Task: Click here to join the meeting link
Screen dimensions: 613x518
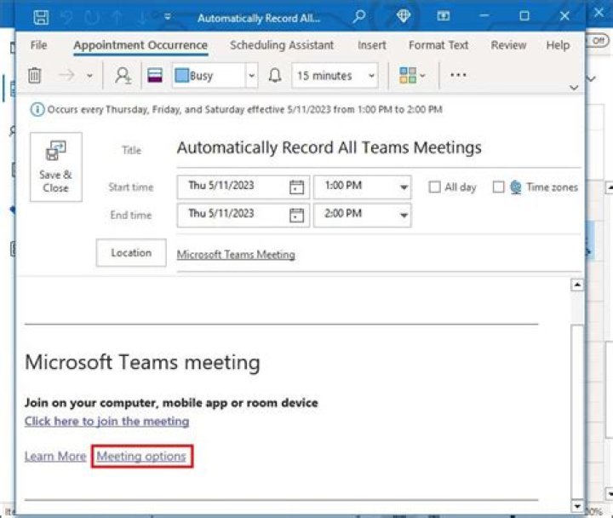Action: pyautogui.click(x=106, y=422)
